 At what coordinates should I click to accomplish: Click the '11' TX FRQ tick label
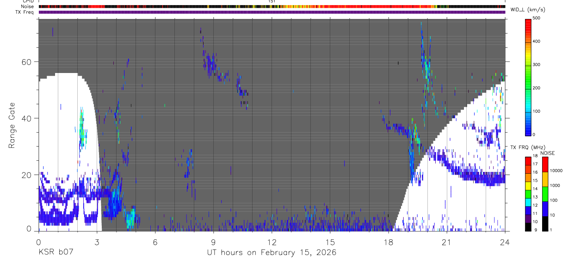pos(535,213)
